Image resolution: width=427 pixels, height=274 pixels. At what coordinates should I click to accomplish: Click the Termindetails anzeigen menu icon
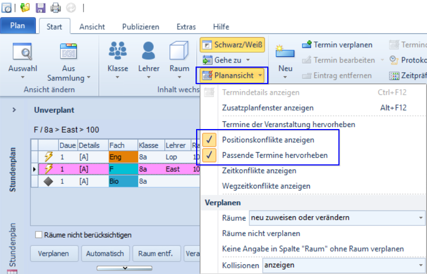pyautogui.click(x=209, y=92)
